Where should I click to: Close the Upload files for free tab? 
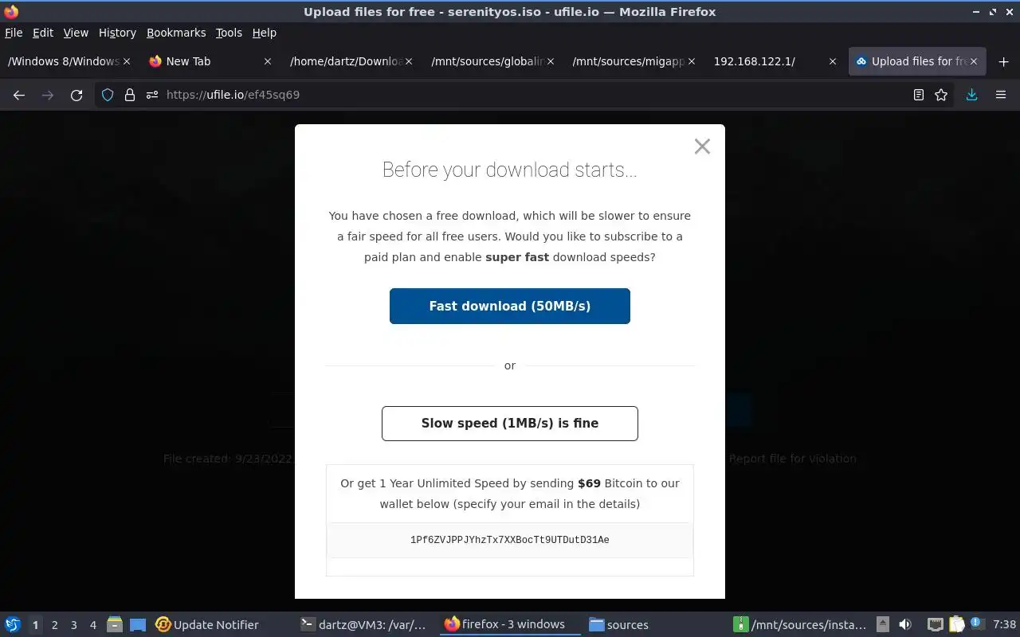coord(974,61)
